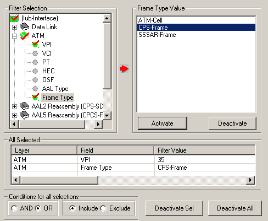Click the checkmark icon next to Frame Type
The height and width of the screenshot is (221, 268).
tap(35, 97)
